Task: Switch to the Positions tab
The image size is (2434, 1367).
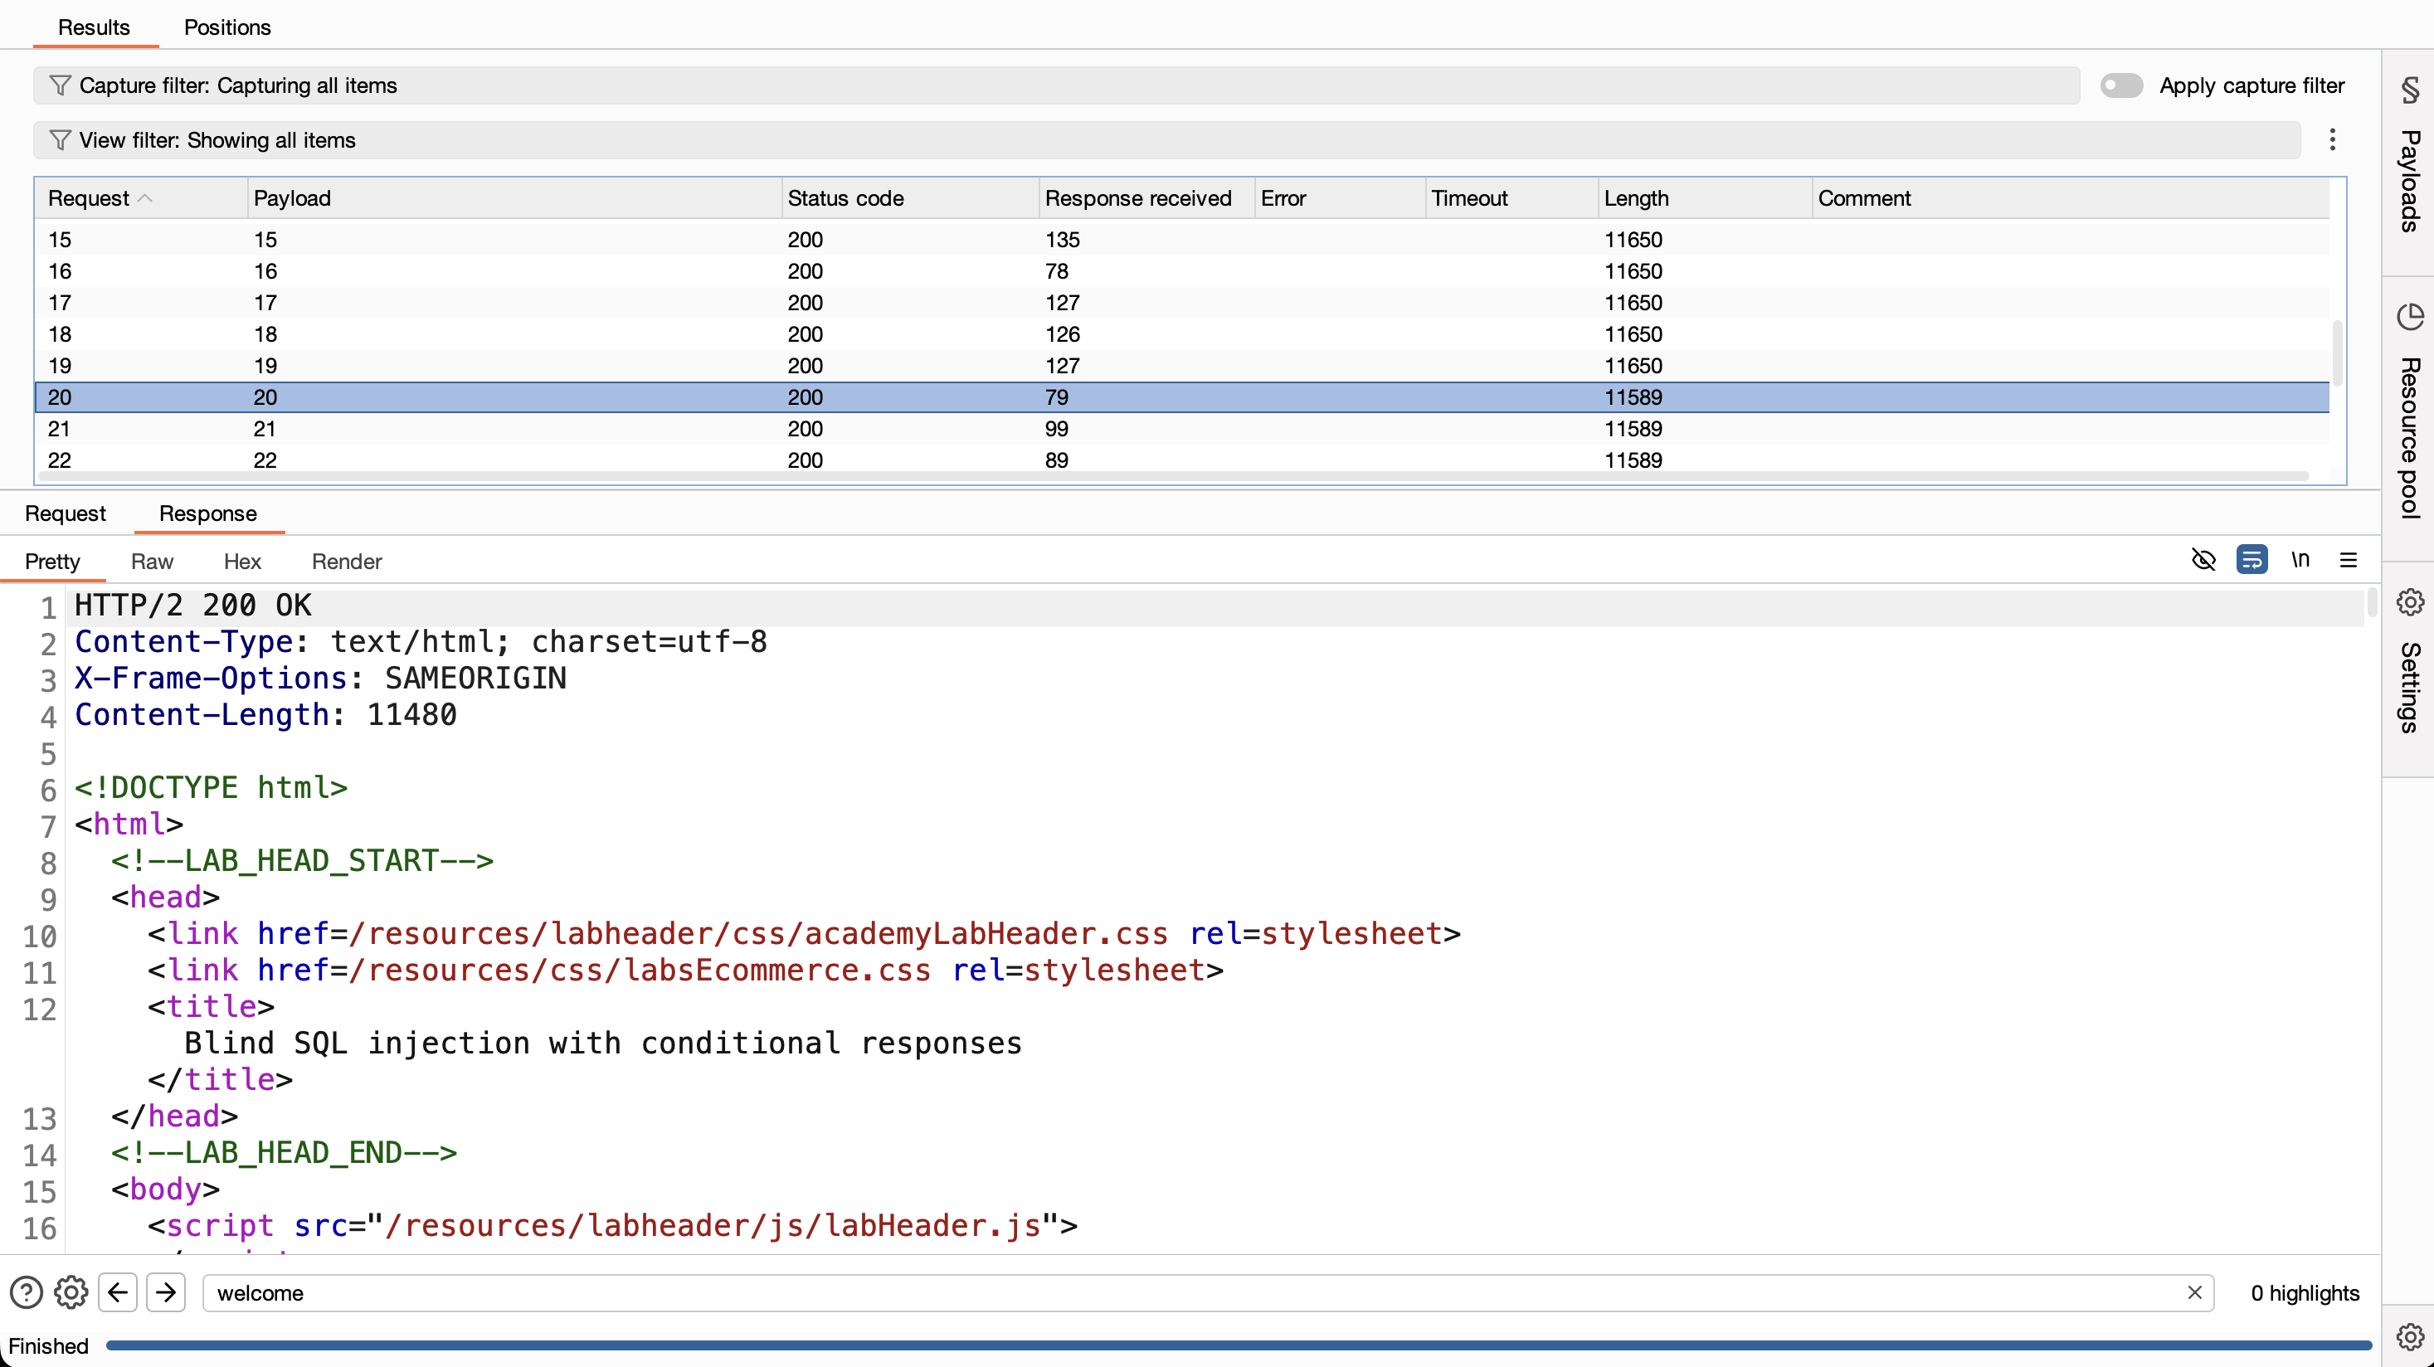Action: [x=226, y=27]
